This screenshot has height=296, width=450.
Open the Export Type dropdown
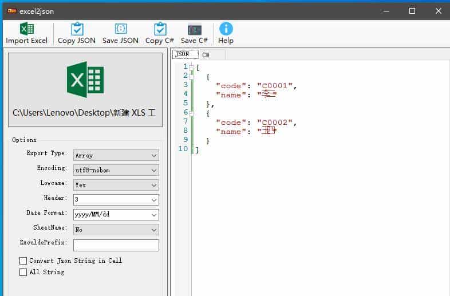tap(116, 155)
